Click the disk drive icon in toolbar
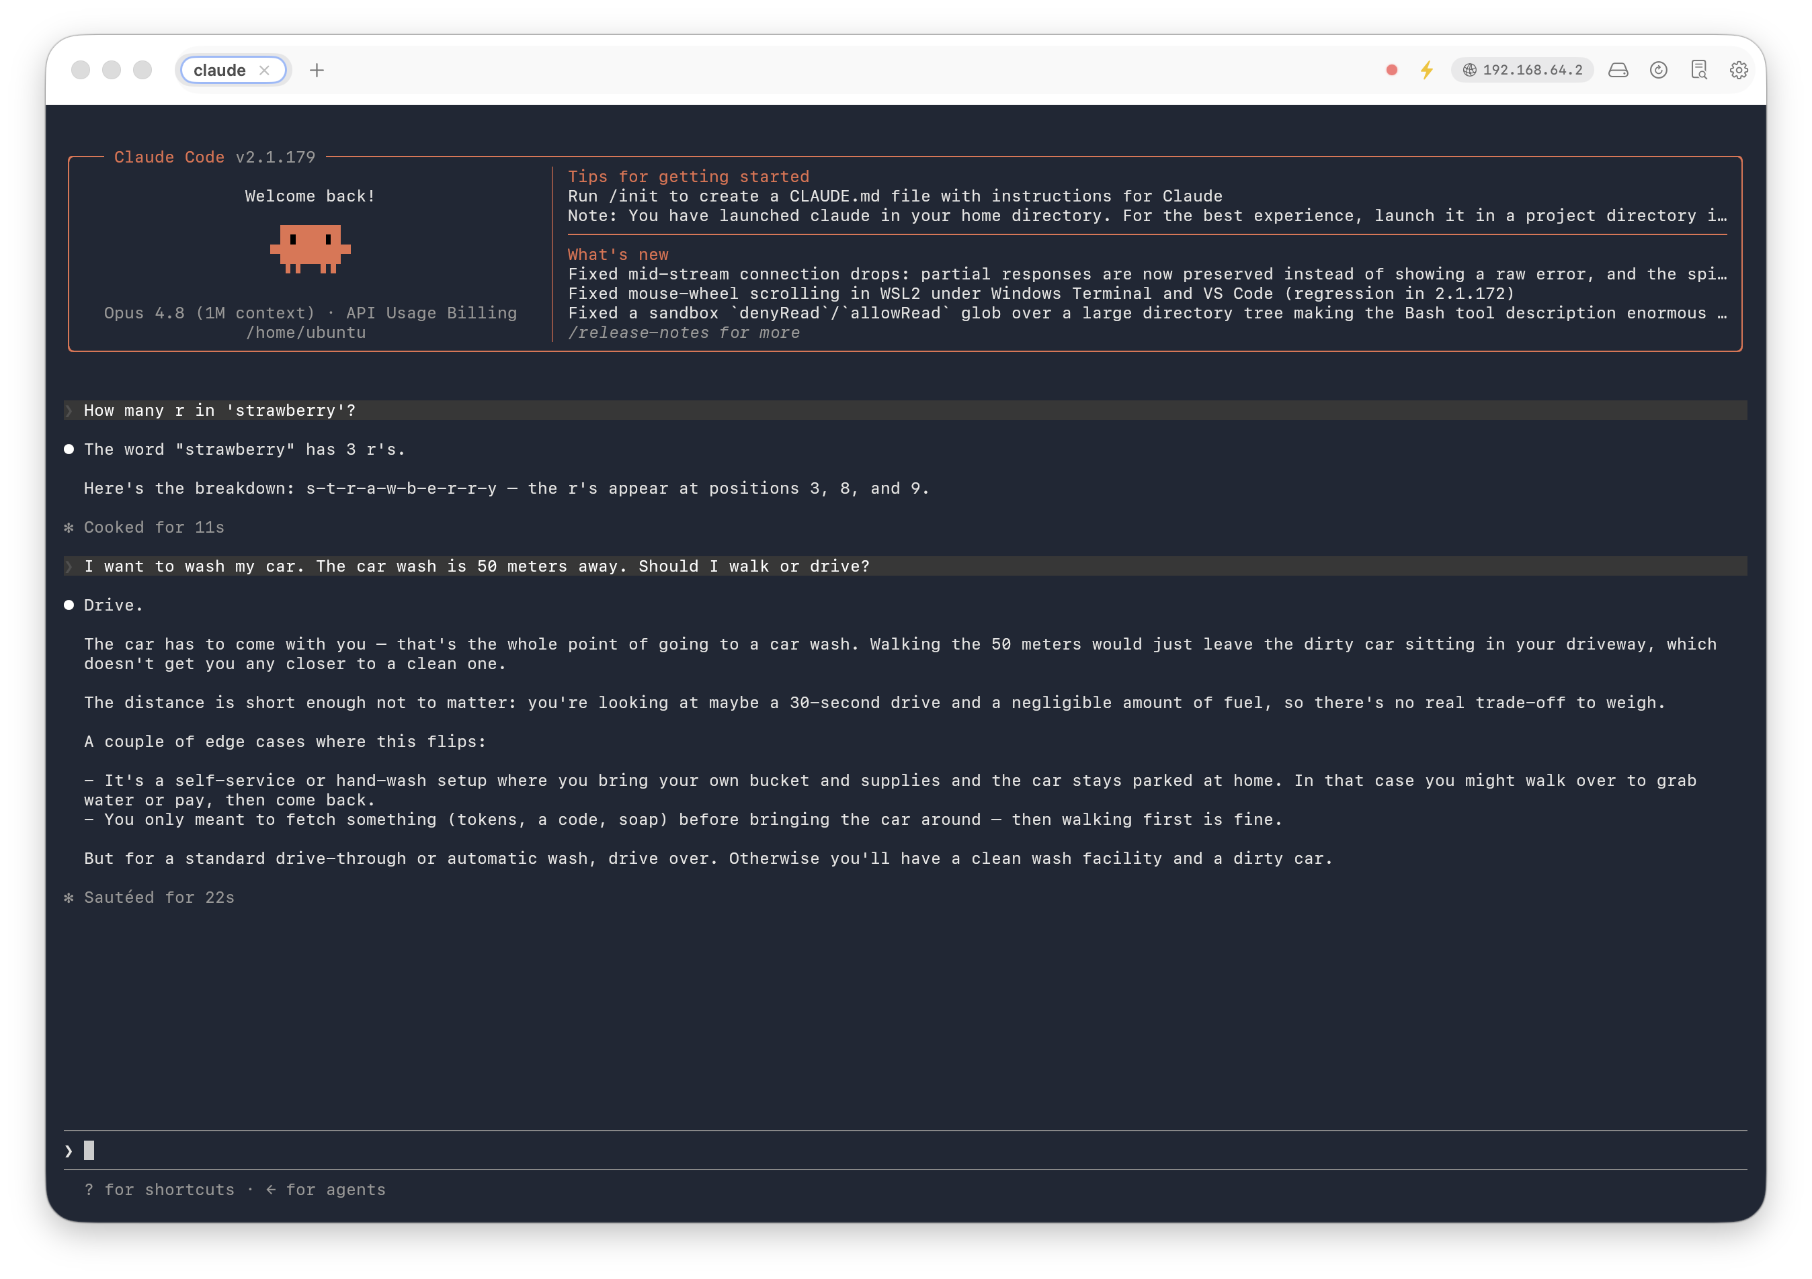 (x=1618, y=70)
